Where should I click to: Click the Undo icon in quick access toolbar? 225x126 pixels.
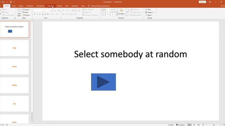point(3,2)
